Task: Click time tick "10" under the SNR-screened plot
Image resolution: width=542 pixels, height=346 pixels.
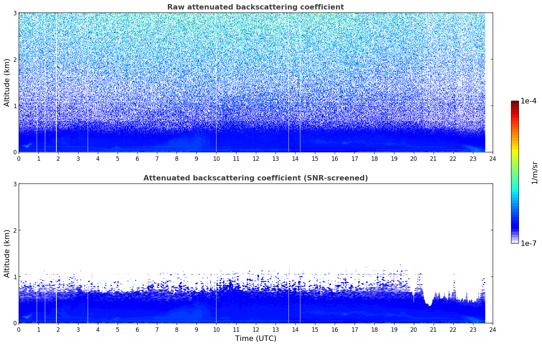Action: pyautogui.click(x=216, y=329)
